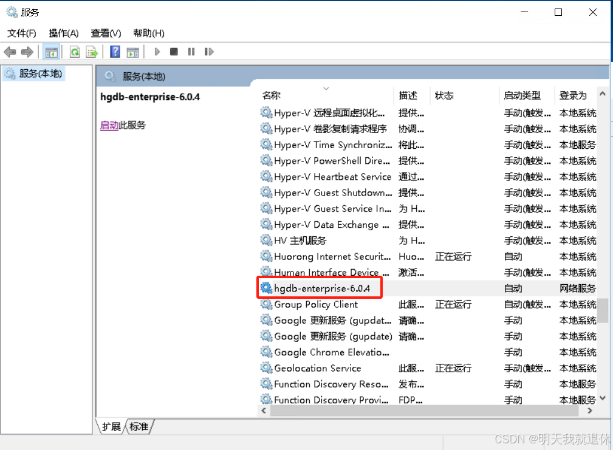
Task: Select Hyper-V 卷影复制请求程序 row
Action: click(427, 129)
